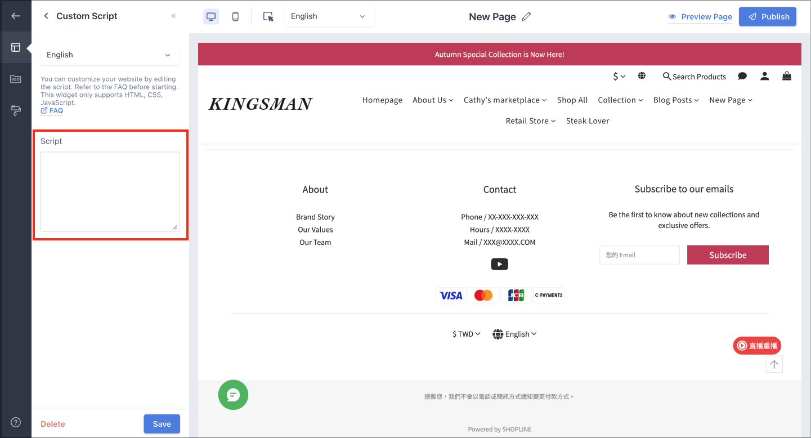Image resolution: width=811 pixels, height=438 pixels.
Task: Open the green chat bubble widget
Action: [x=233, y=395]
